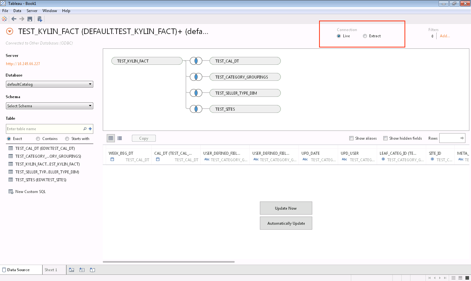Image resolution: width=471 pixels, height=281 pixels.
Task: Open the defaultCatalog database dropdown
Action: pos(49,84)
